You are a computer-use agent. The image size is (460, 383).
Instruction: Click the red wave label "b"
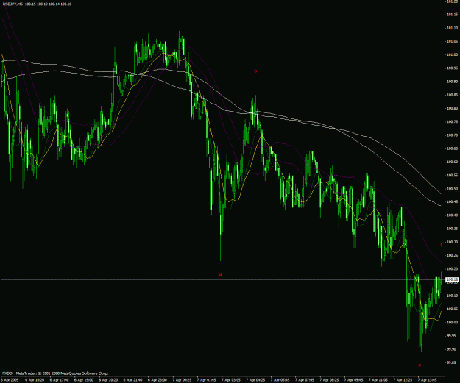coord(255,71)
